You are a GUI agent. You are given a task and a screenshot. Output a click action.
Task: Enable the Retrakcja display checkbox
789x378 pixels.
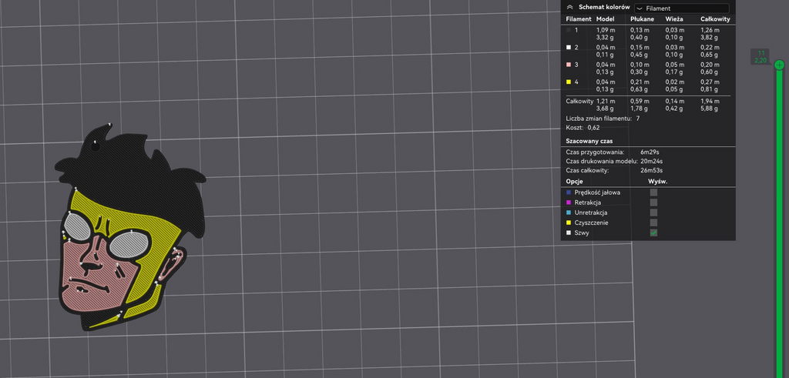653,202
